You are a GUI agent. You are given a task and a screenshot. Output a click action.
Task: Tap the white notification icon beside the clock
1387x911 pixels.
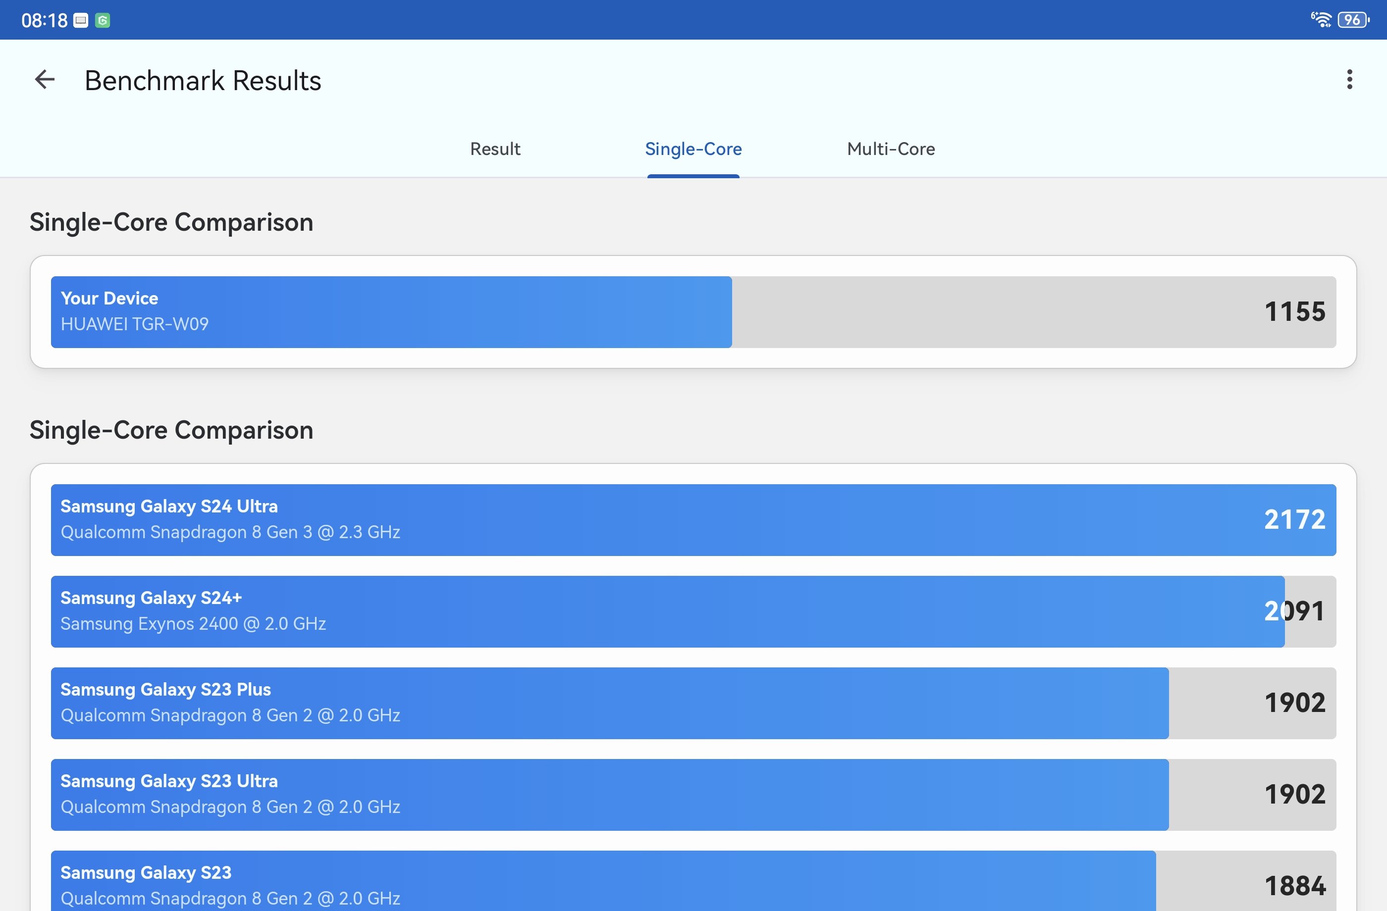coord(81,20)
